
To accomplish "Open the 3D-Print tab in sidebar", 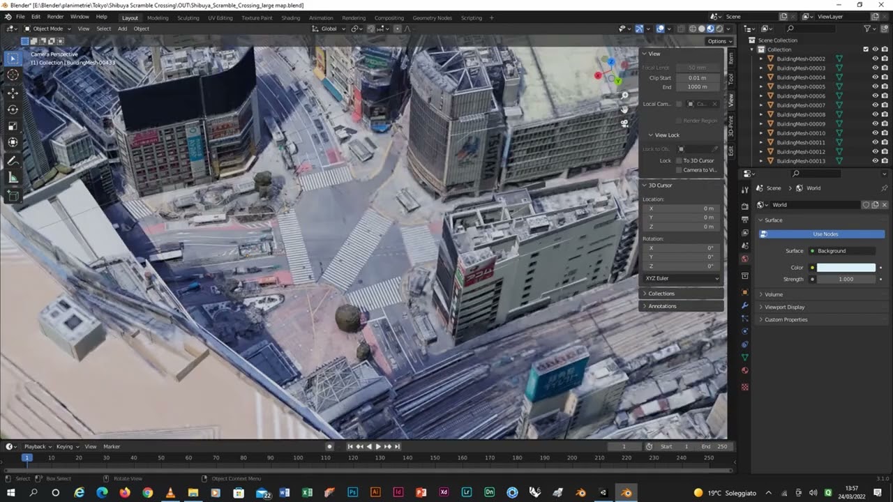I will [x=730, y=125].
